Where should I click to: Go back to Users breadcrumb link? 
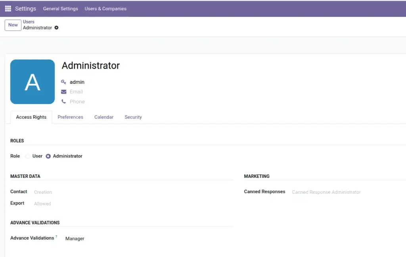tap(29, 22)
